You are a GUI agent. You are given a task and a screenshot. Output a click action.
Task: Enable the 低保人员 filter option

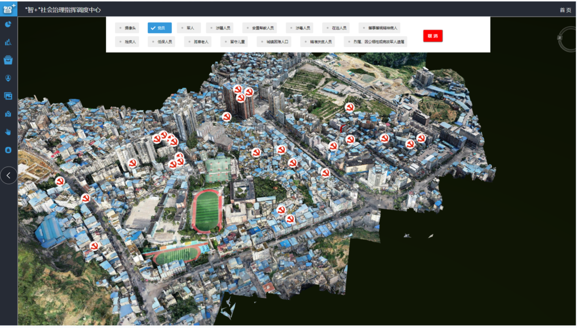point(161,42)
